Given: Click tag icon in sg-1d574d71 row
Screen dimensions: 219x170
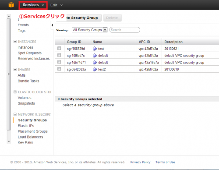Looking at the screenshot, I should click(x=95, y=62).
